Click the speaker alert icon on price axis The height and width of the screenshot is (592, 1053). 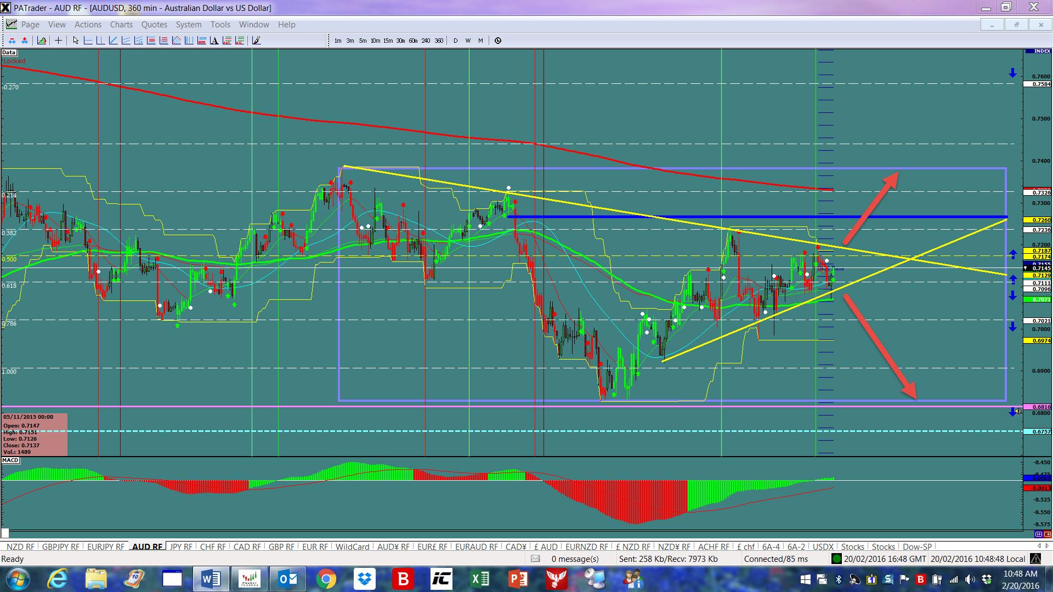click(x=1018, y=410)
